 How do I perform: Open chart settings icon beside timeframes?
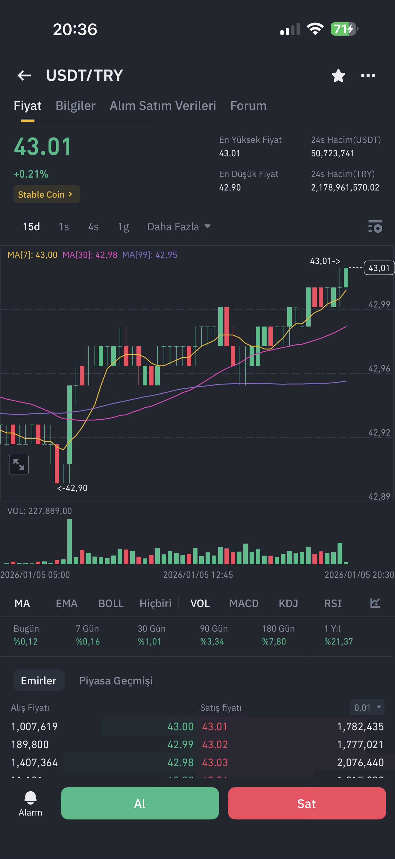[375, 227]
